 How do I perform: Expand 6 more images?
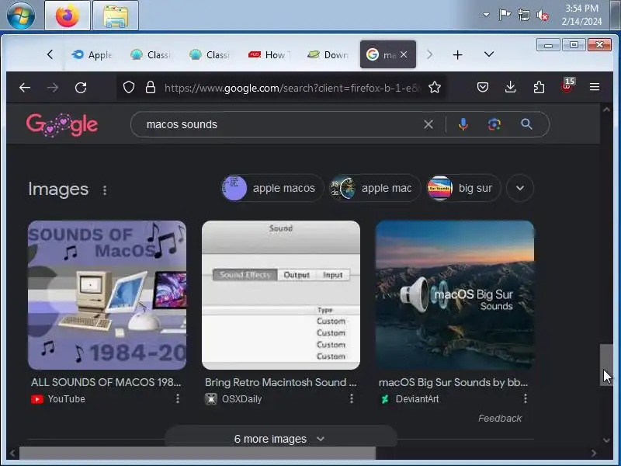(x=280, y=437)
